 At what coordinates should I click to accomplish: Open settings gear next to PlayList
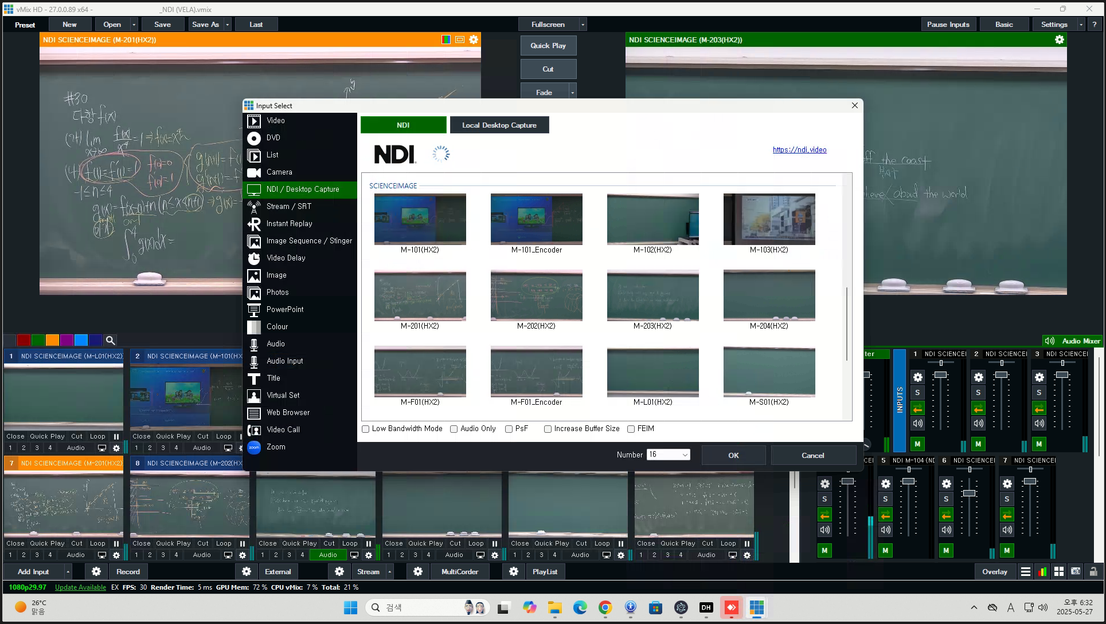coord(514,571)
